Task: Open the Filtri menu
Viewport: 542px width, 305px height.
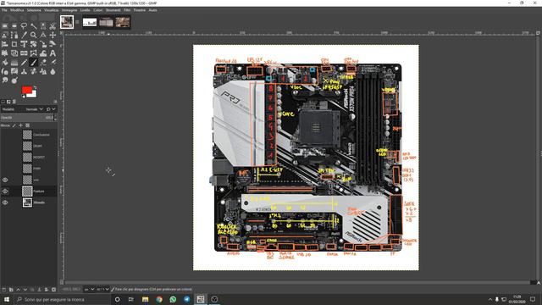Action: tap(127, 10)
